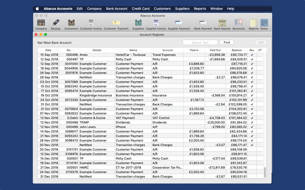
Task: Click the paperclip attachment column header
Action: point(260,50)
